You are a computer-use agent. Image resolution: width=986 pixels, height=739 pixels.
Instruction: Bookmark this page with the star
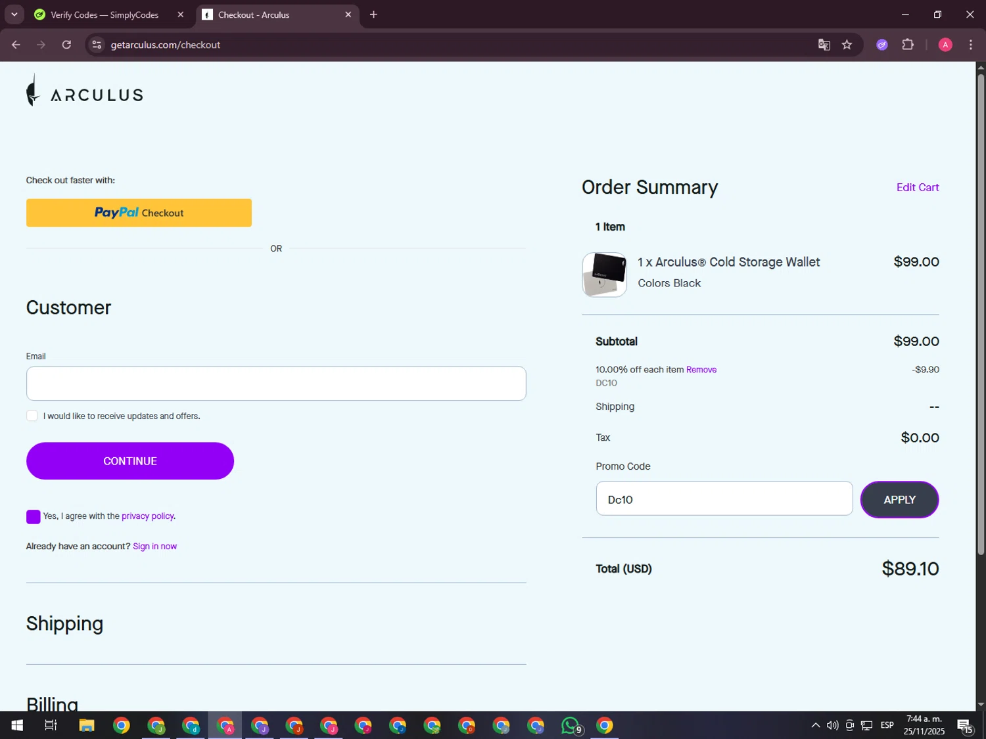tap(847, 45)
